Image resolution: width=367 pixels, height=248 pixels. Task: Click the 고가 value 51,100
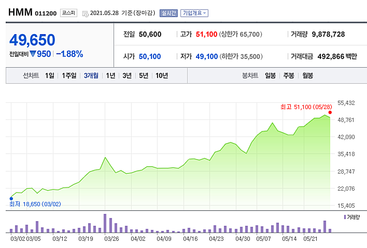[x=207, y=34]
